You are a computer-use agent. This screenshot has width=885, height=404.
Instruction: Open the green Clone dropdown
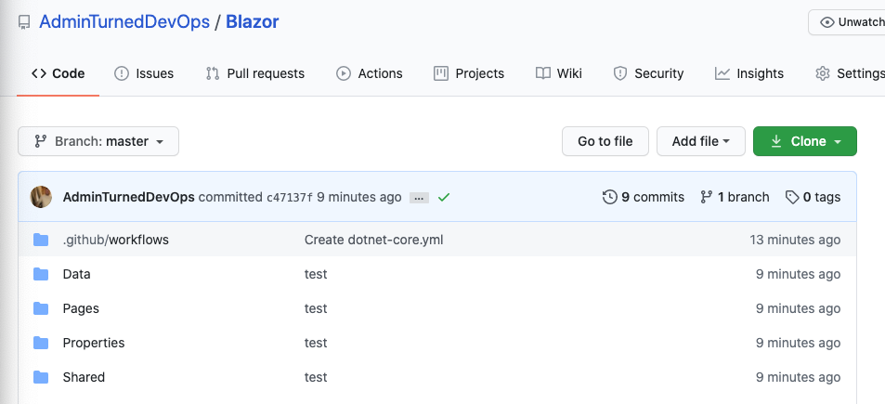click(x=804, y=141)
